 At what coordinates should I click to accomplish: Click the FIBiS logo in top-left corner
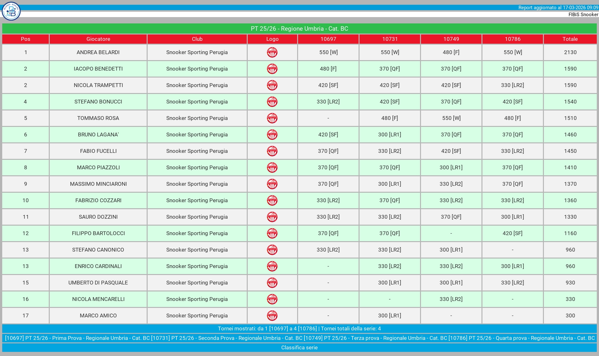tap(11, 11)
